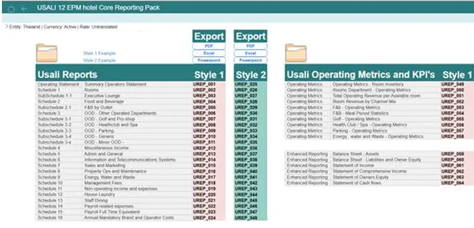Viewport: 474px width, 228px height.
Task: Click 'Room Revenue by Channel Mix' label
Action: [x=364, y=102]
